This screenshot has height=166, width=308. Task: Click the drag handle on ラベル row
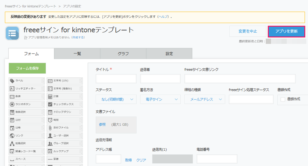[x=43, y=81]
